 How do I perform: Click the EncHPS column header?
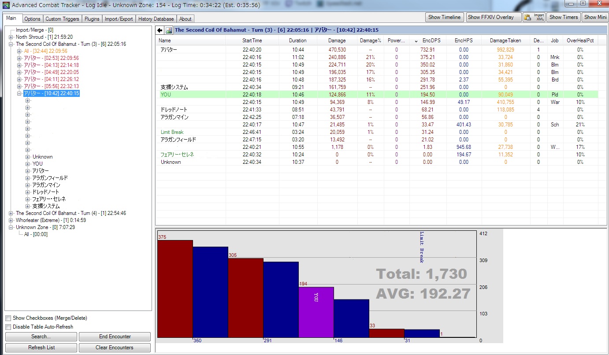[x=464, y=41]
